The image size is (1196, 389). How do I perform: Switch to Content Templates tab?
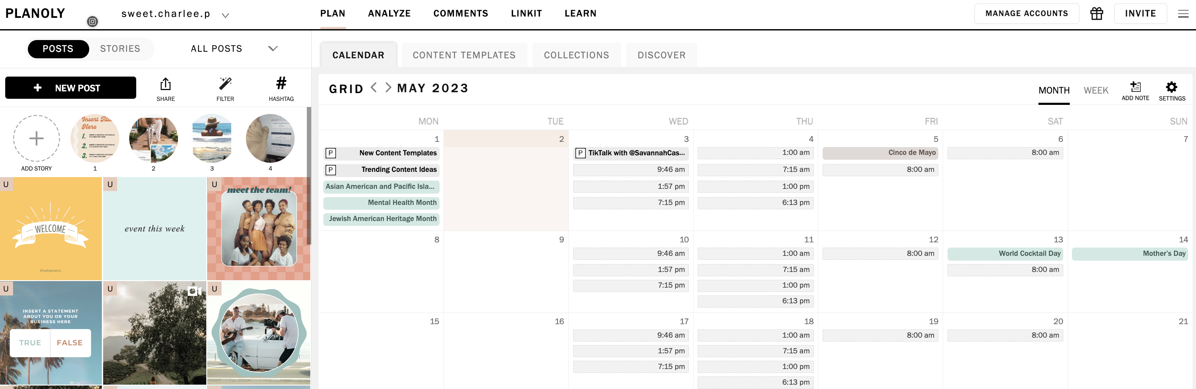(464, 55)
